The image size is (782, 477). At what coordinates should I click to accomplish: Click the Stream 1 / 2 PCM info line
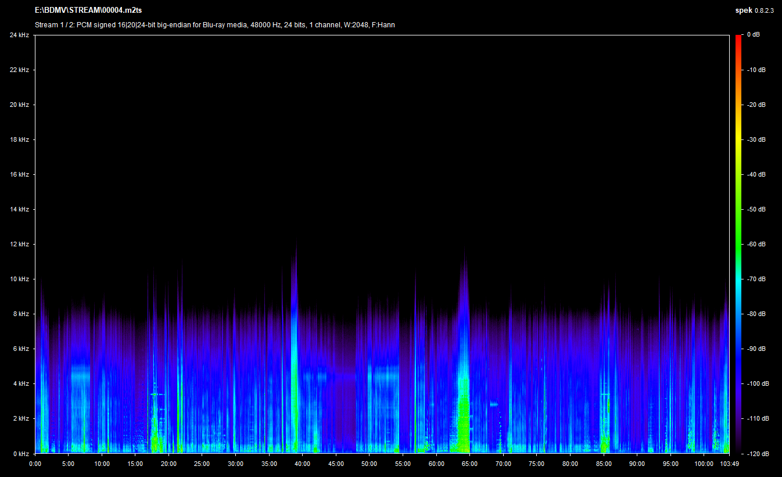click(215, 25)
